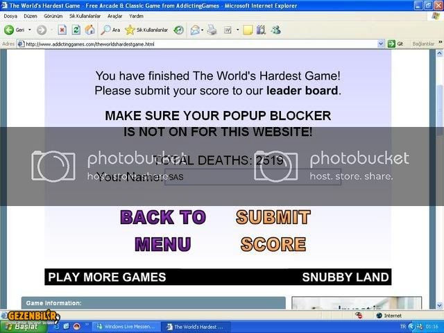Click the blocked popup icon in status bar
444x333 pixels.
(x=359, y=315)
